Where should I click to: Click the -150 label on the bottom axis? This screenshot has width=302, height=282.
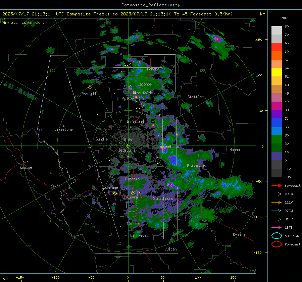point(20,277)
